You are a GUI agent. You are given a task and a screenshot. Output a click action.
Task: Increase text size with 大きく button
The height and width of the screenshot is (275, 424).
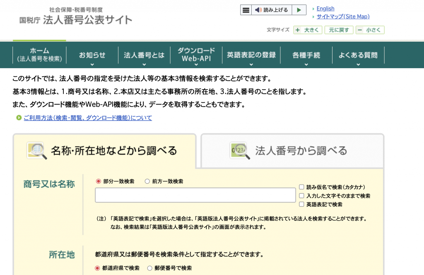pyautogui.click(x=308, y=30)
